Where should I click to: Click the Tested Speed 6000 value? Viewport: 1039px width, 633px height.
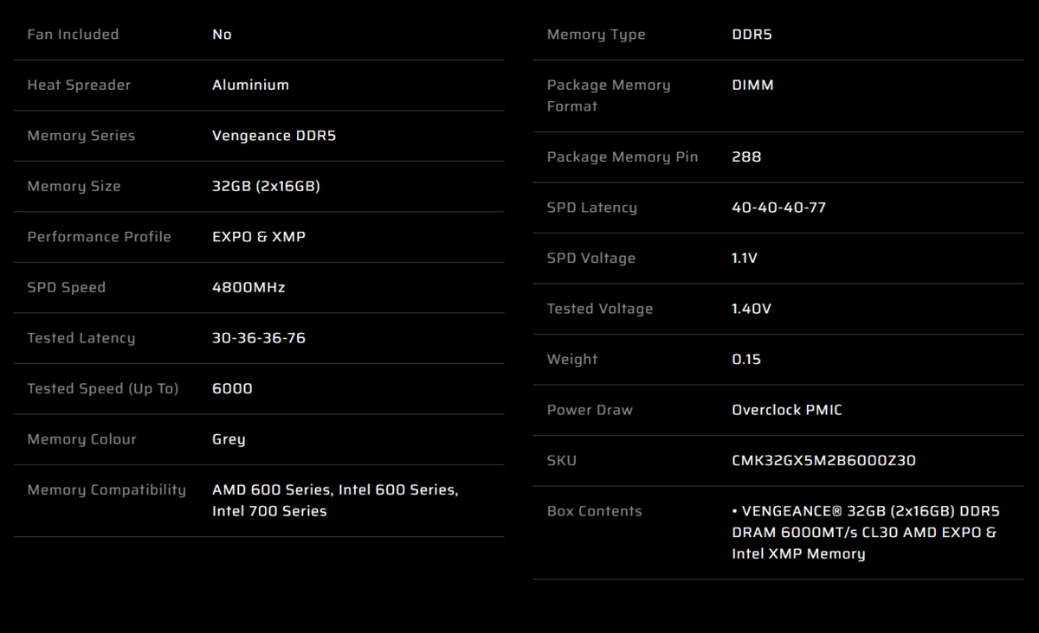click(232, 388)
